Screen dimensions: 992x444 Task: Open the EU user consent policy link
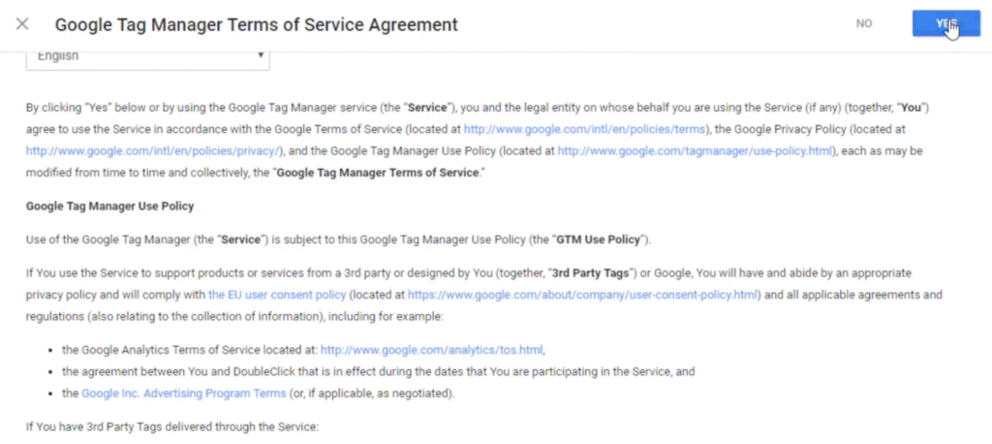(277, 295)
